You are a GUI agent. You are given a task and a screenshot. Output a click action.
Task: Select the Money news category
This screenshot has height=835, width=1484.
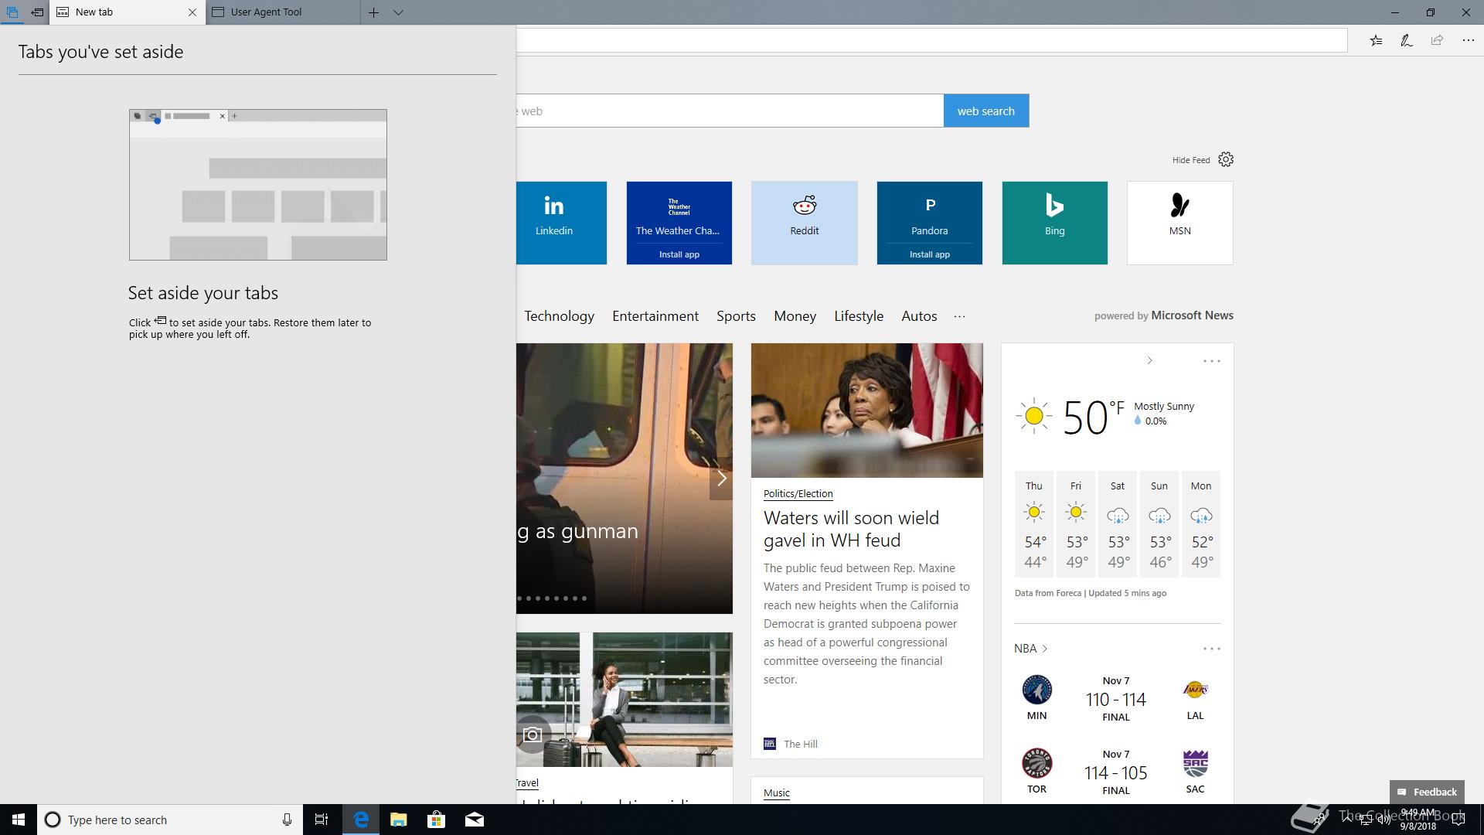pos(795,316)
